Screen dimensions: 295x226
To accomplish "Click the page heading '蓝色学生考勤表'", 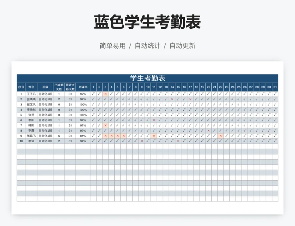I will pos(147,22).
